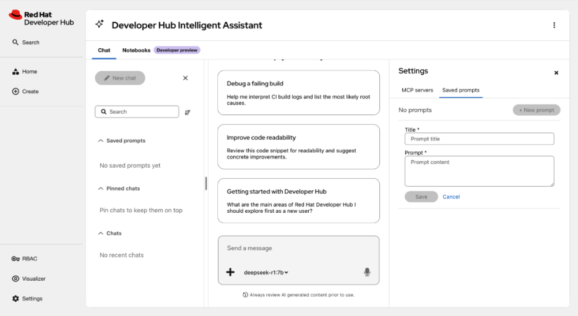The width and height of the screenshot is (578, 316).
Task: Close the Settings panel
Action: point(556,73)
